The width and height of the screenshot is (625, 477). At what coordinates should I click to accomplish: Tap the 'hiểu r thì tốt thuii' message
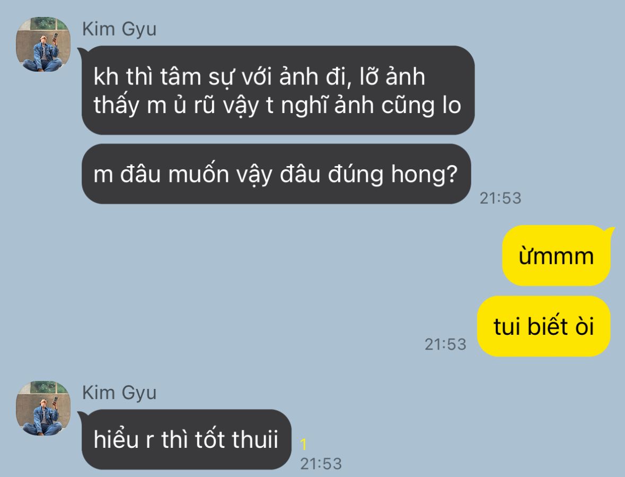(187, 439)
